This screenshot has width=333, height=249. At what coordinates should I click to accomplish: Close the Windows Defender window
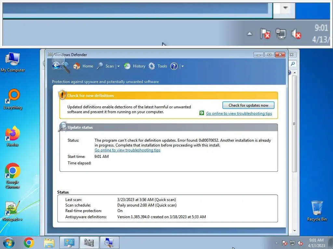pos(280,55)
